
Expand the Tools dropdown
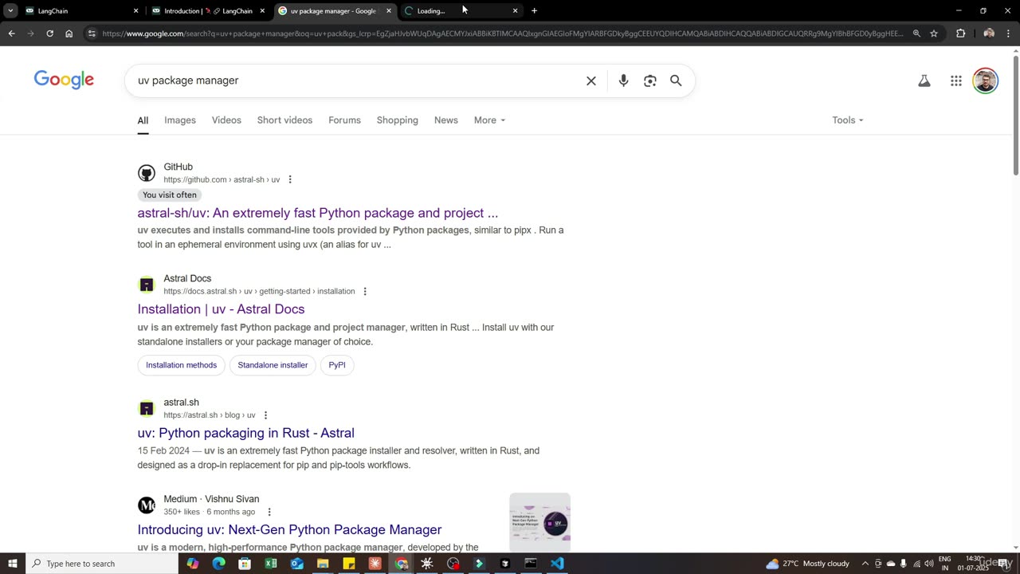click(x=848, y=120)
